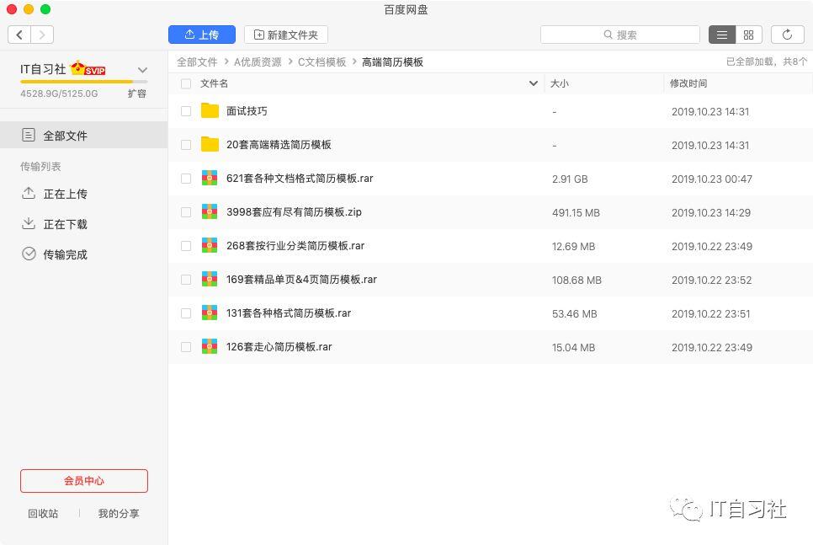Navigate to 全部文件 in breadcrumb
The height and width of the screenshot is (545, 813).
197,61
